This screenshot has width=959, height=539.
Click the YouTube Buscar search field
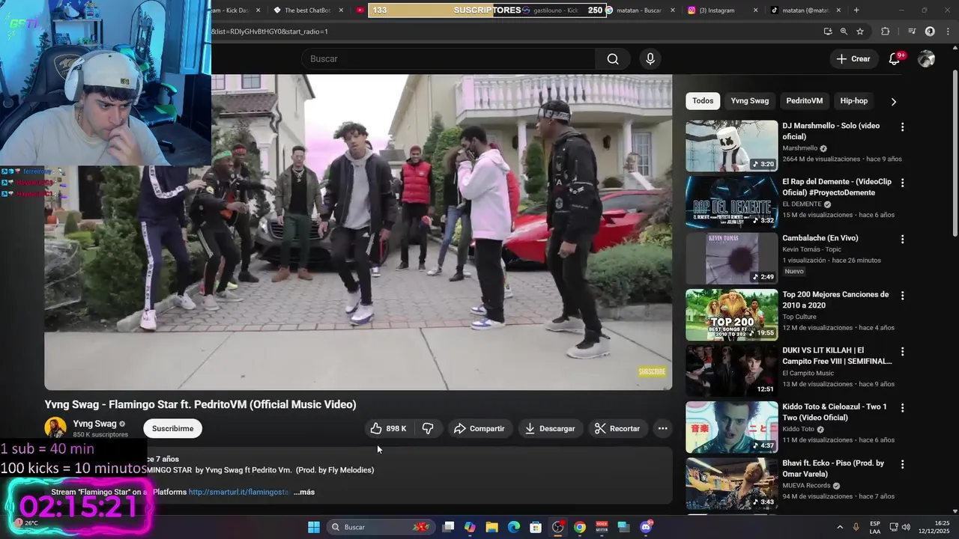pyautogui.click(x=450, y=59)
